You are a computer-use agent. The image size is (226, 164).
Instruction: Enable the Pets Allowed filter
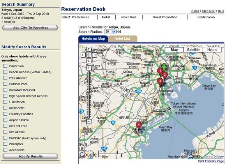(x=5, y=78)
